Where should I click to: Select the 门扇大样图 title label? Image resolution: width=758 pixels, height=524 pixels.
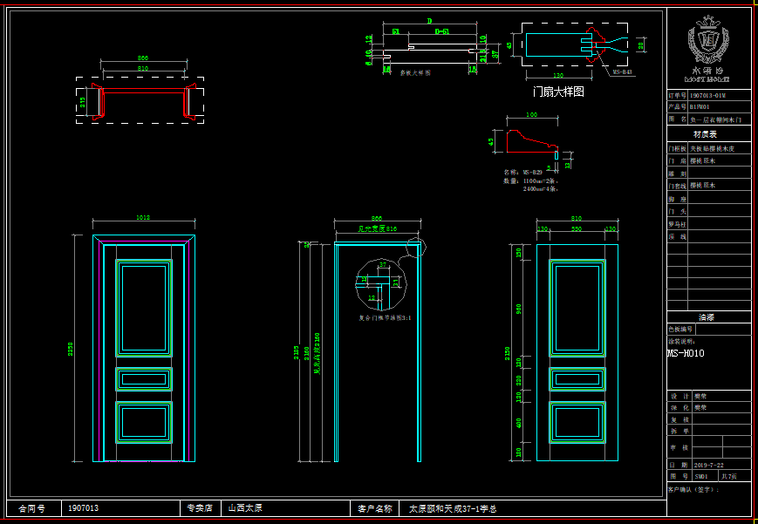[558, 91]
